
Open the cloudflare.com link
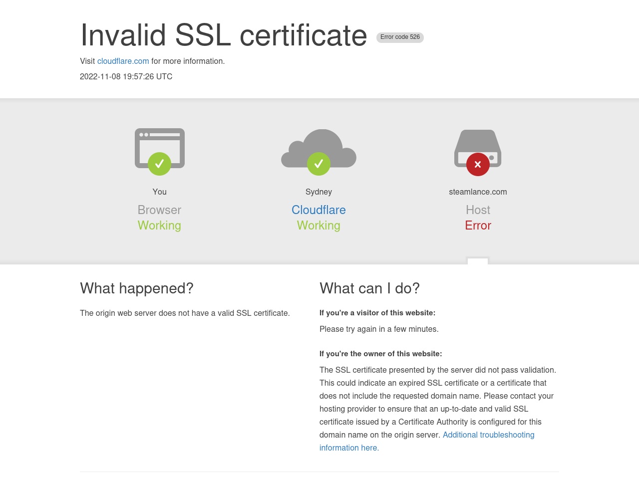(123, 61)
